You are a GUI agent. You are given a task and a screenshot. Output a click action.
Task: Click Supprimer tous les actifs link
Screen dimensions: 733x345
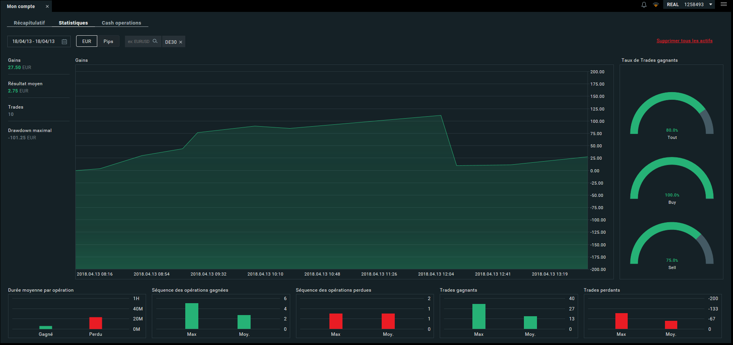(x=684, y=41)
